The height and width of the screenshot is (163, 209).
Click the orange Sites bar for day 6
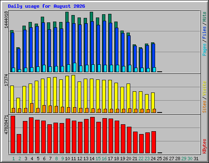[44, 109]
